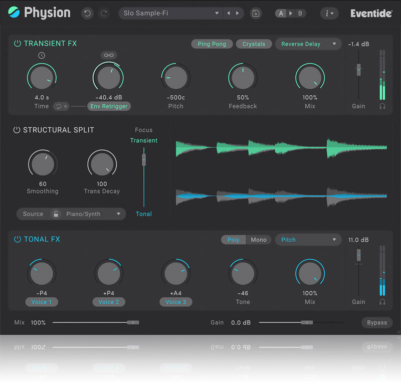Click the undo arrow icon
Viewport: 401px width, 385px height.
click(x=88, y=14)
